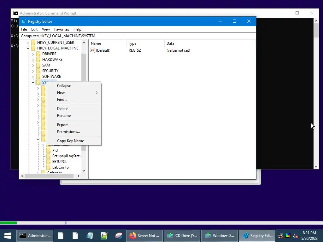Viewport: 323px width, 242px height.
Task: Click the (Default) value ab icon
Action: tap(93, 50)
